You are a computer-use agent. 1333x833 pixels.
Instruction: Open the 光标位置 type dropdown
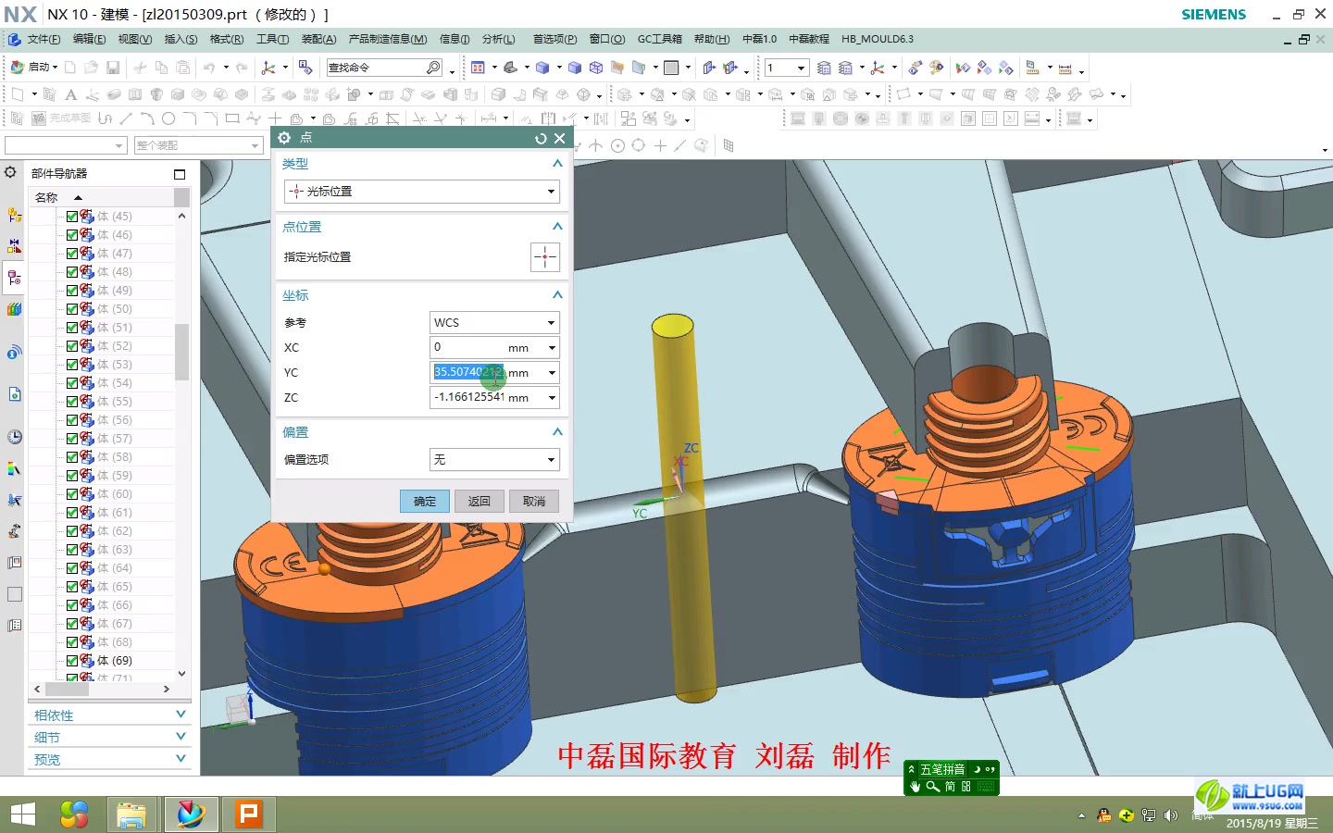tap(422, 192)
